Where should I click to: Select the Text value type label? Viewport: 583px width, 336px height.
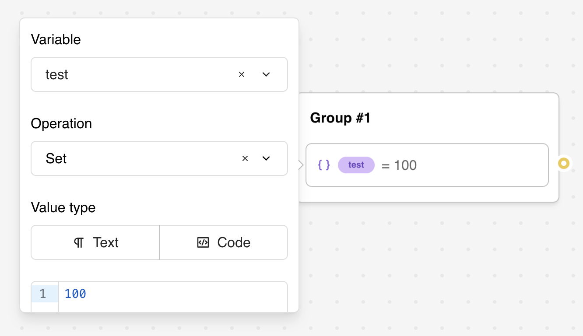105,243
